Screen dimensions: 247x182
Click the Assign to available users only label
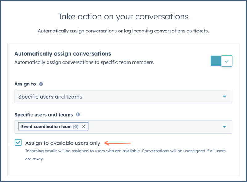(x=63, y=143)
